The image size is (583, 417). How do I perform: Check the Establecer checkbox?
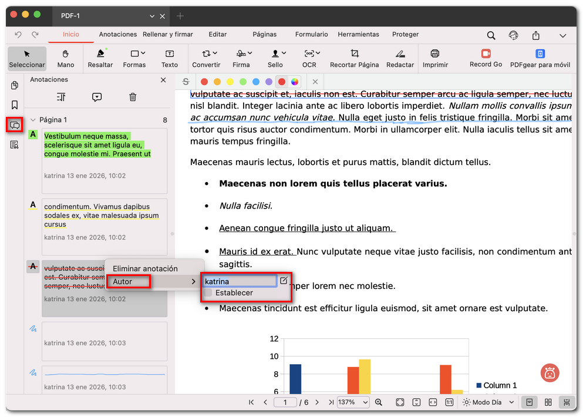[208, 292]
